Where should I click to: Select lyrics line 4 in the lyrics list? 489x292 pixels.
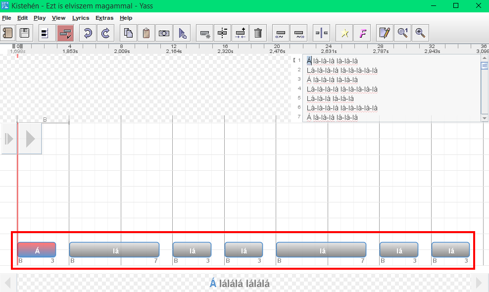342,89
